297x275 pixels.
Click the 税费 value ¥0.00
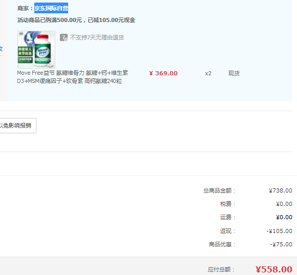(x=284, y=204)
